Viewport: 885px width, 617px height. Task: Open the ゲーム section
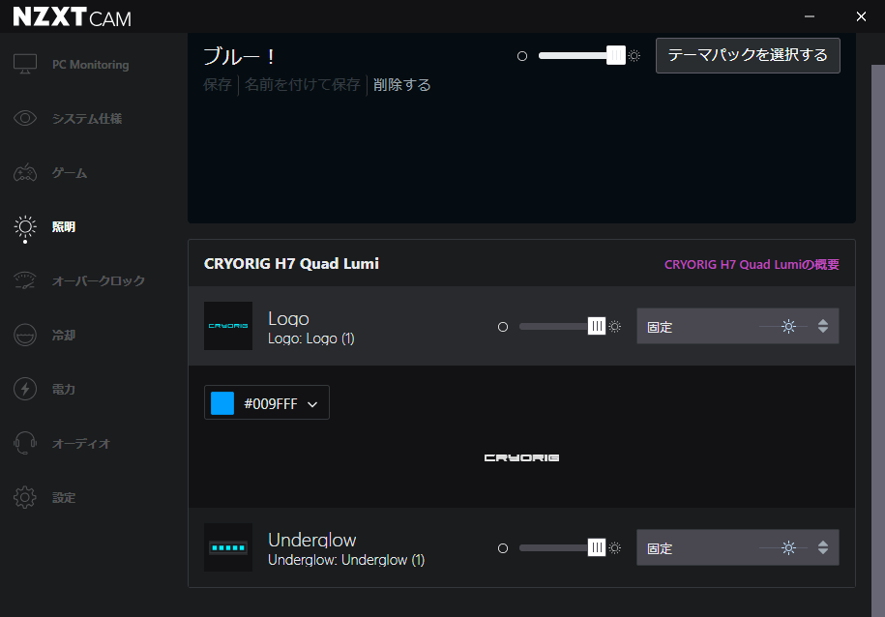(x=70, y=173)
